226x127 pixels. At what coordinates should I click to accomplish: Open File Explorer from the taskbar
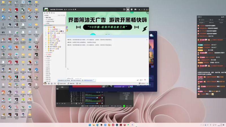(x=94, y=125)
